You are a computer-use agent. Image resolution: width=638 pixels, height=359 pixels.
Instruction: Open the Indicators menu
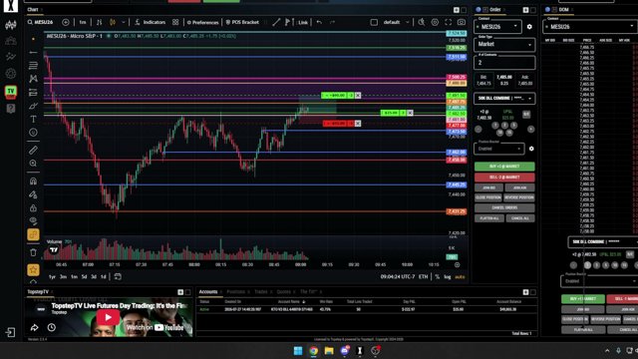click(x=150, y=22)
